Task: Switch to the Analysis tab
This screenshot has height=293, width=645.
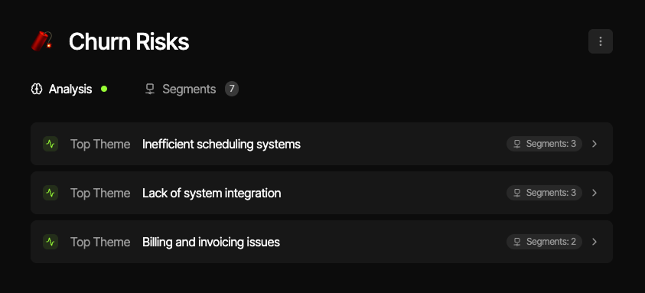Action: coord(69,89)
